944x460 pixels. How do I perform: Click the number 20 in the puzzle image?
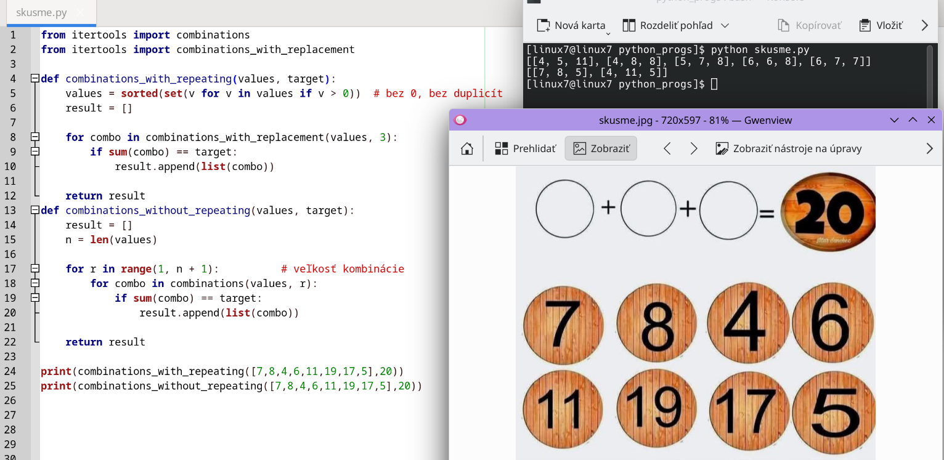click(828, 212)
